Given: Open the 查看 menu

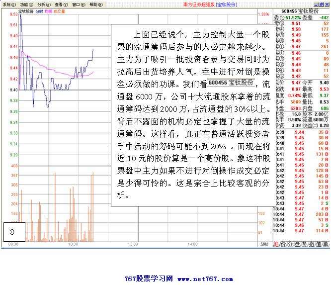Looking at the screenshot, I should coord(61,4).
